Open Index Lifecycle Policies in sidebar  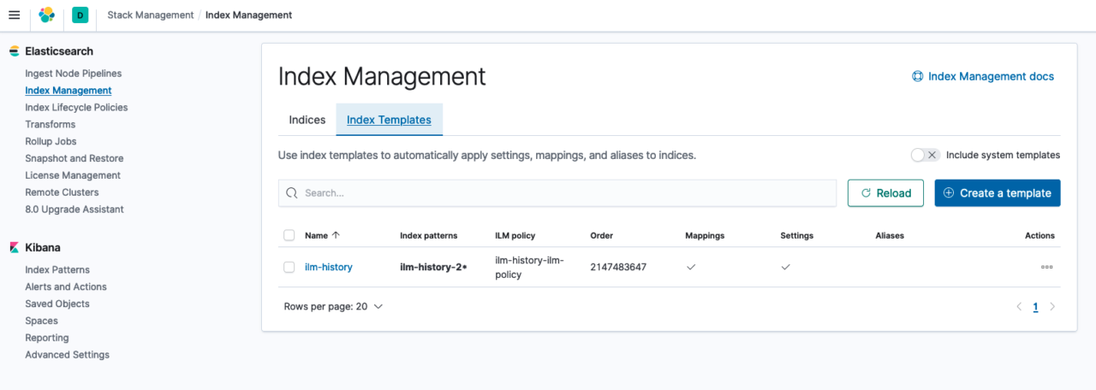76,108
